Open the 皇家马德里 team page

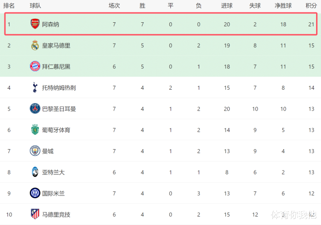56,46
